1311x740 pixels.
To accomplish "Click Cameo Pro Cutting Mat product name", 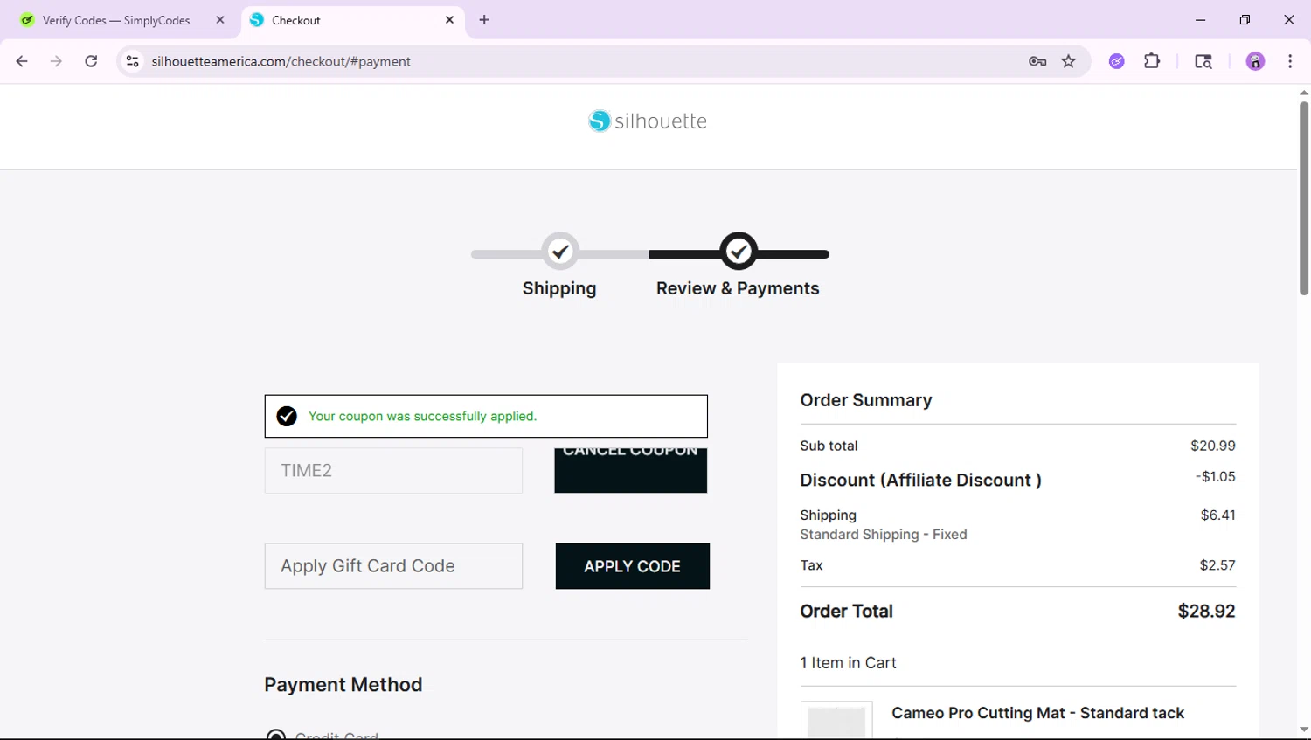I will click(x=1037, y=713).
